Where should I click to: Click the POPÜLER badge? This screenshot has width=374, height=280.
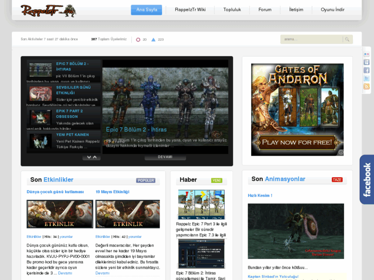click(x=146, y=180)
